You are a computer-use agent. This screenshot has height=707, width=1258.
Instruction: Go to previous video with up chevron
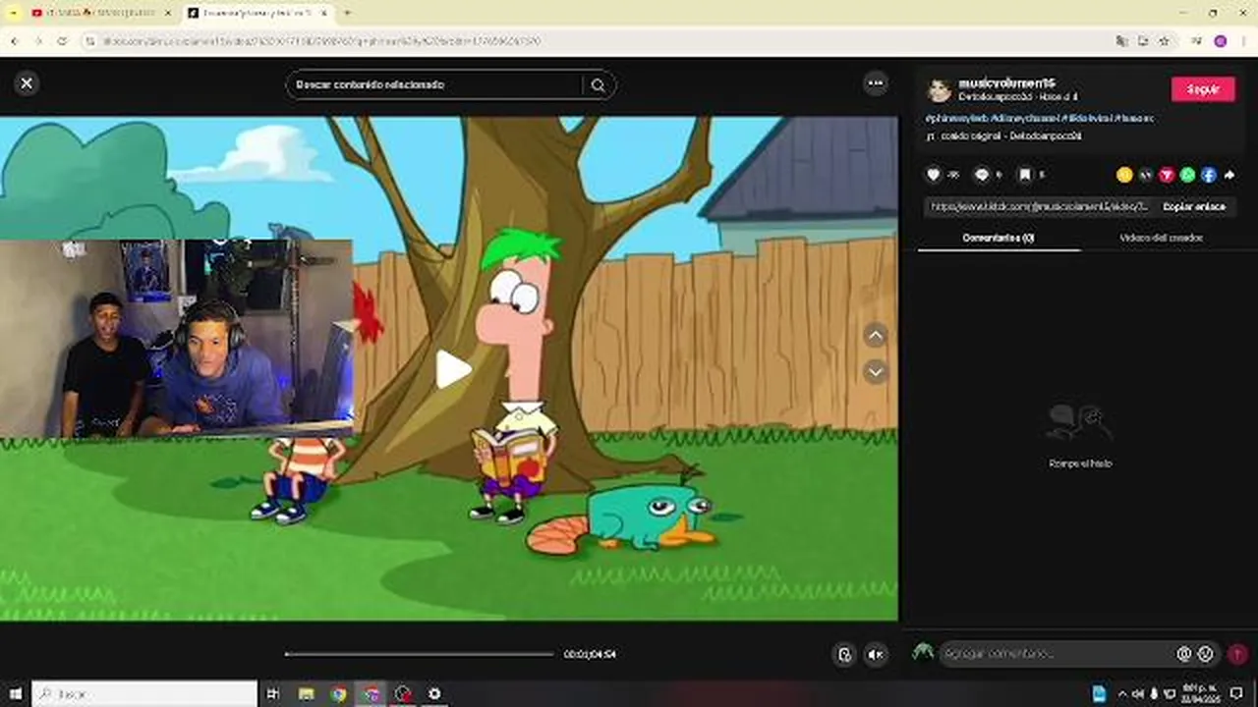coord(876,336)
